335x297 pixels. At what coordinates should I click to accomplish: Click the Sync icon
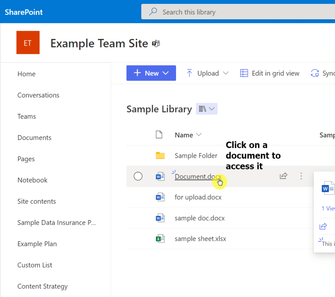315,73
